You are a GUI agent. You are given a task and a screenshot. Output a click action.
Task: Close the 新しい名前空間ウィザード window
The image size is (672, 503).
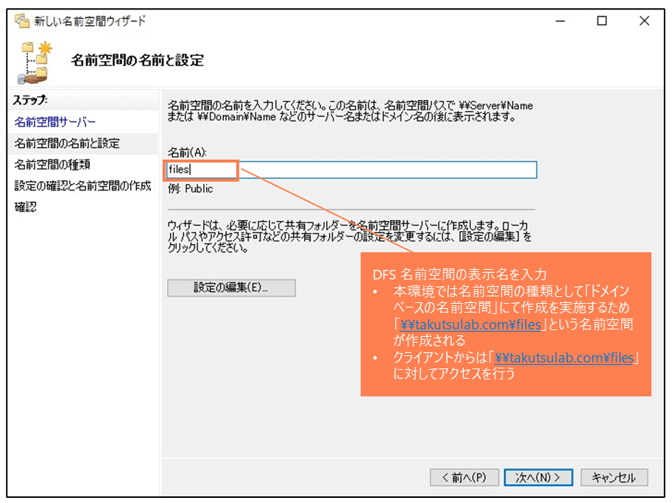(x=644, y=21)
